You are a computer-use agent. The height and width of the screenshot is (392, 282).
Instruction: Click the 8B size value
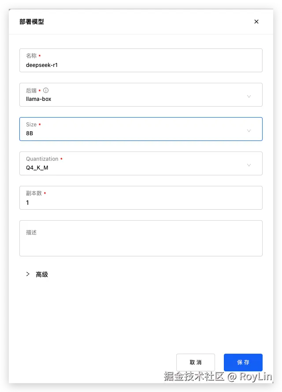(30, 133)
